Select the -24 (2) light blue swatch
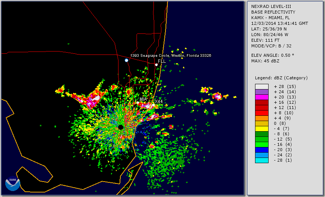 (x=262, y=155)
